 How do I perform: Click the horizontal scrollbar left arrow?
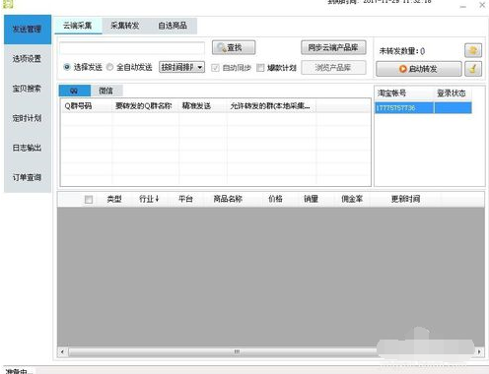63,352
